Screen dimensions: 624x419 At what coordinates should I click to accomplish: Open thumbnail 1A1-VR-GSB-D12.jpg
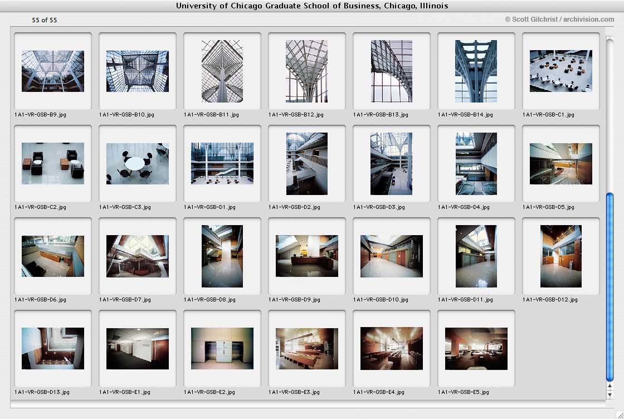tap(561, 256)
